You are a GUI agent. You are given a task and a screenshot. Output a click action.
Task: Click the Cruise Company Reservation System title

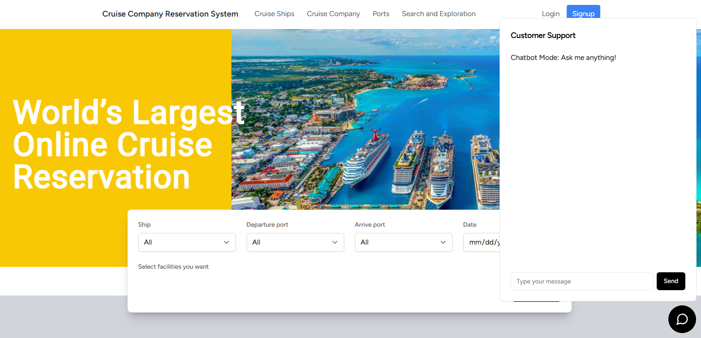(170, 13)
